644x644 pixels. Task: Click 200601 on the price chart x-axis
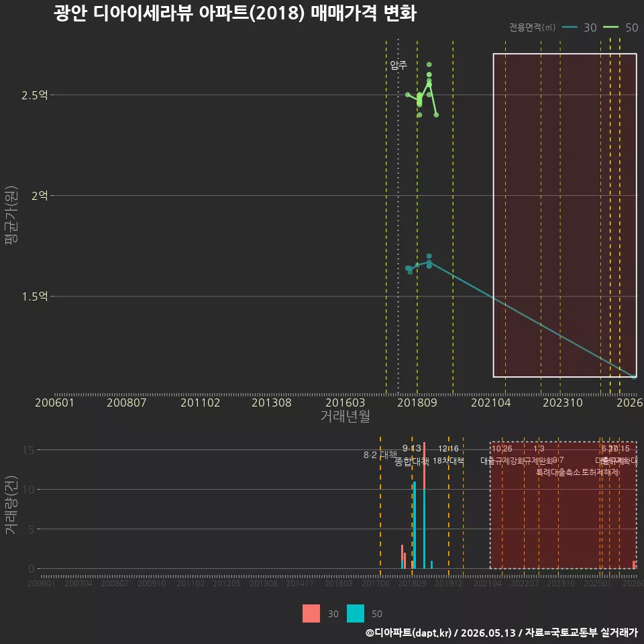point(54,402)
